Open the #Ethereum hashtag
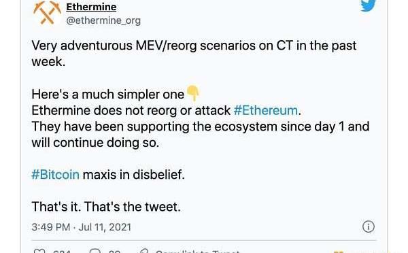The image size is (408, 253). (266, 110)
